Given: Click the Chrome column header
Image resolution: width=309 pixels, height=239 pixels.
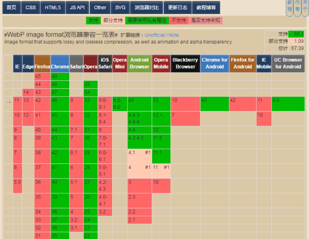Looking at the screenshot, I should point(60,63).
